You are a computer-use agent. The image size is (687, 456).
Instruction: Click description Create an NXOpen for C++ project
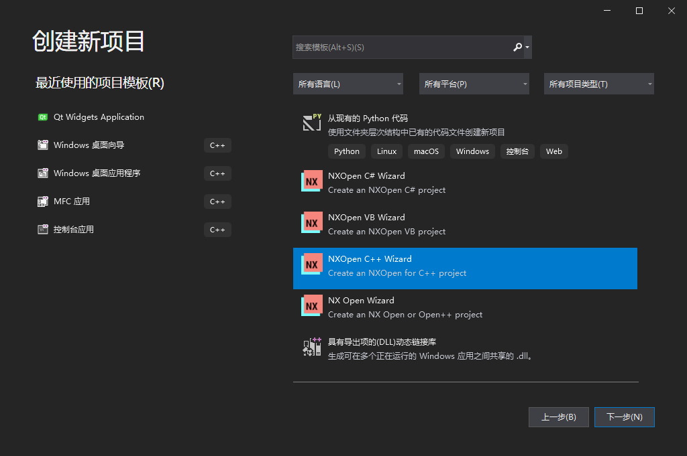point(397,273)
